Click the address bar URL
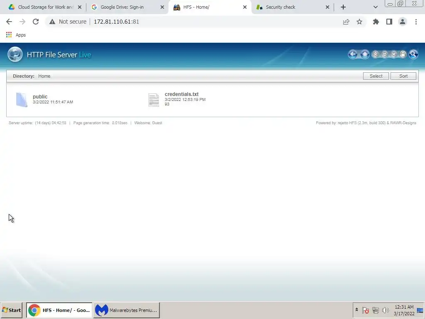 [116, 22]
